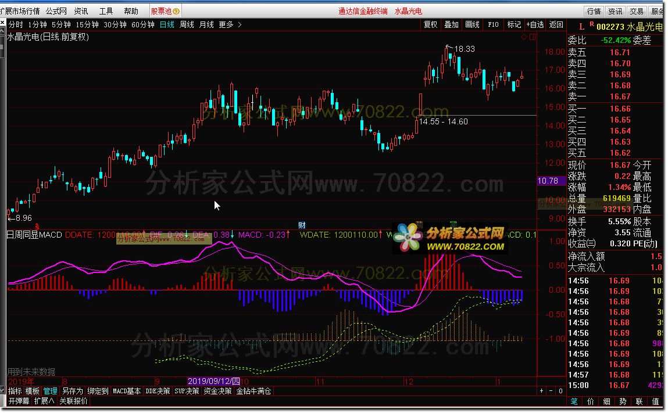Click the panel layout icon beside diamond
This screenshot has width=668, height=413.
click(x=533, y=37)
